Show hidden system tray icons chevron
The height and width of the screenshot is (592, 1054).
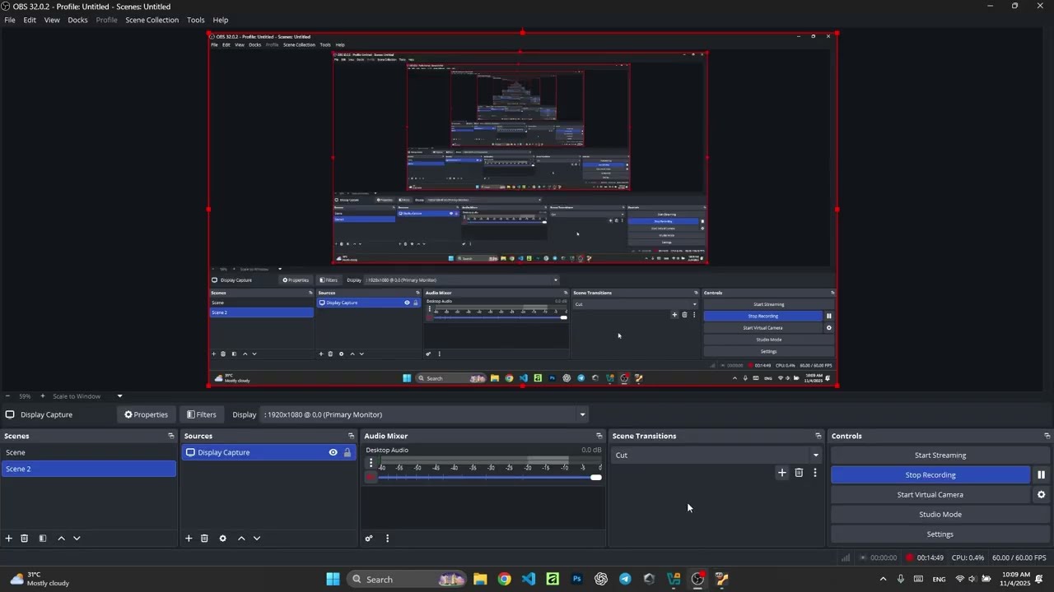pos(884,579)
